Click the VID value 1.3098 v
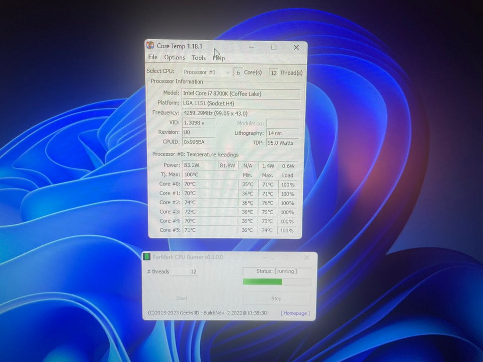483x362 pixels. (199, 123)
